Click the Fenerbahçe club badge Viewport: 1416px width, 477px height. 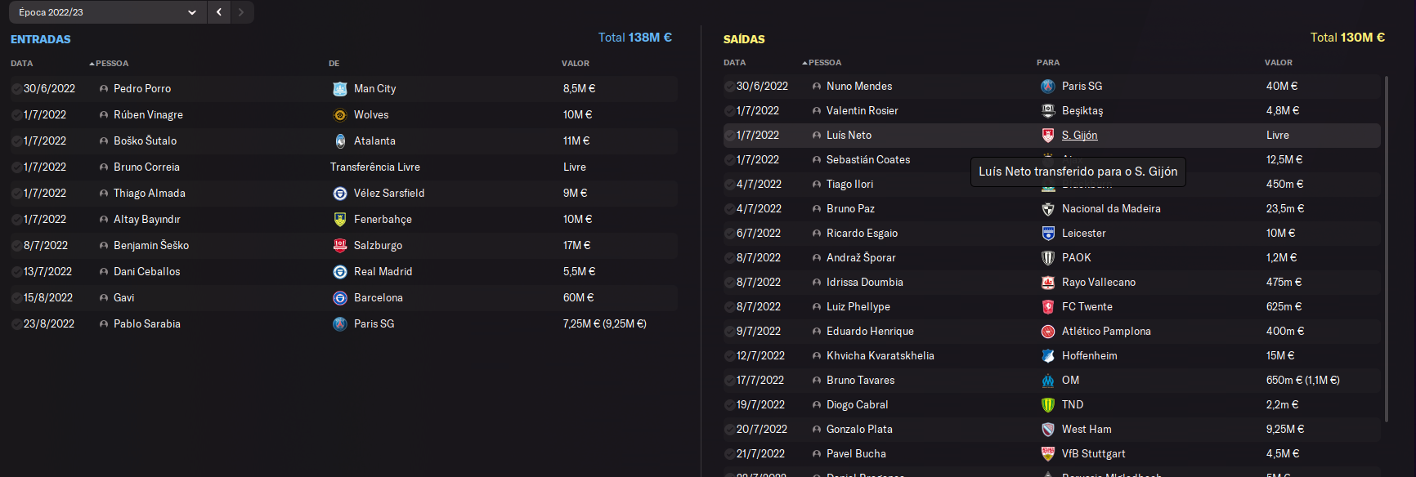(x=340, y=220)
